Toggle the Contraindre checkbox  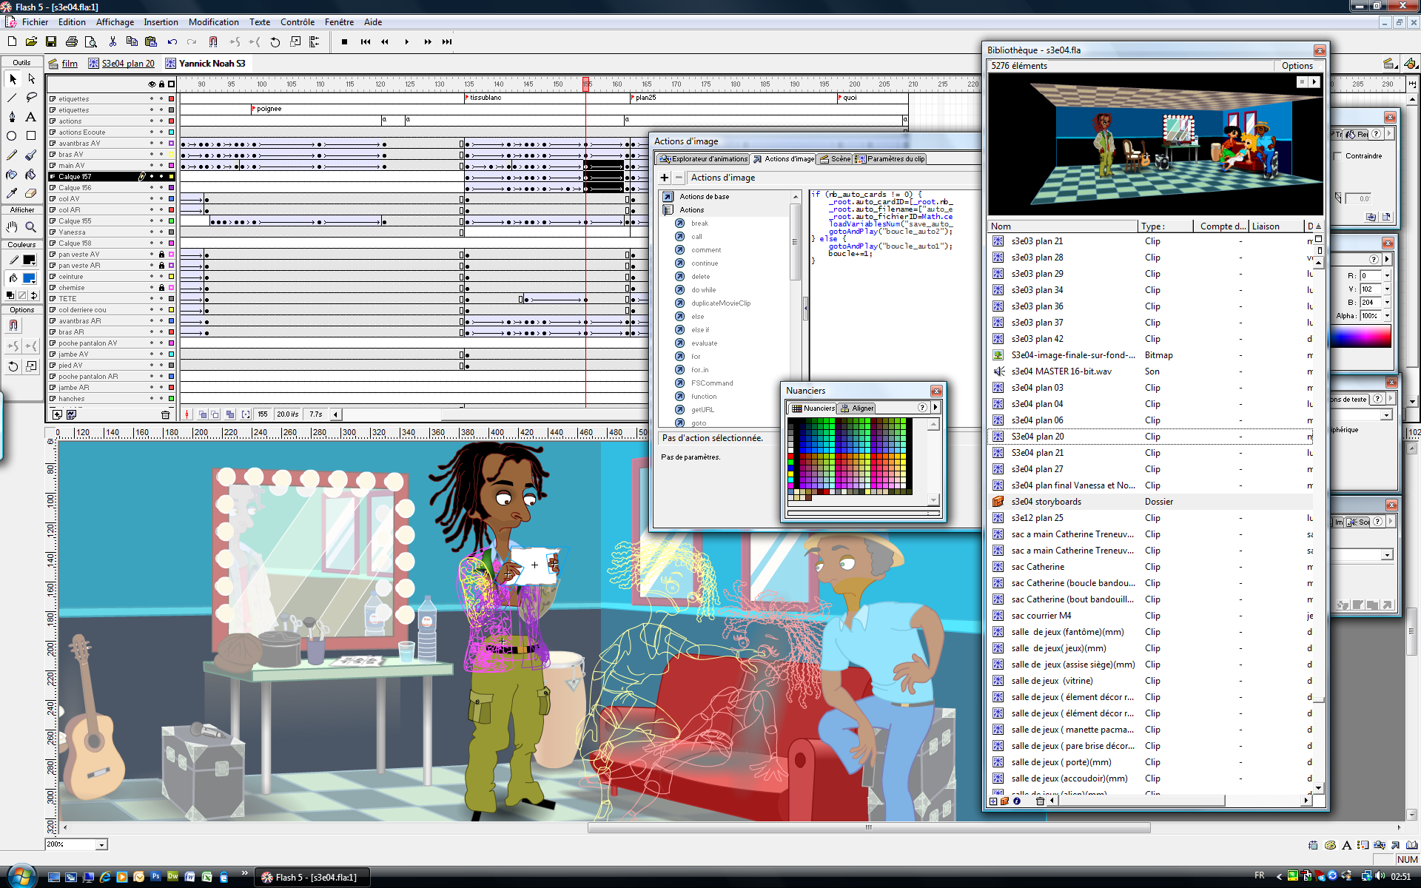[1338, 156]
